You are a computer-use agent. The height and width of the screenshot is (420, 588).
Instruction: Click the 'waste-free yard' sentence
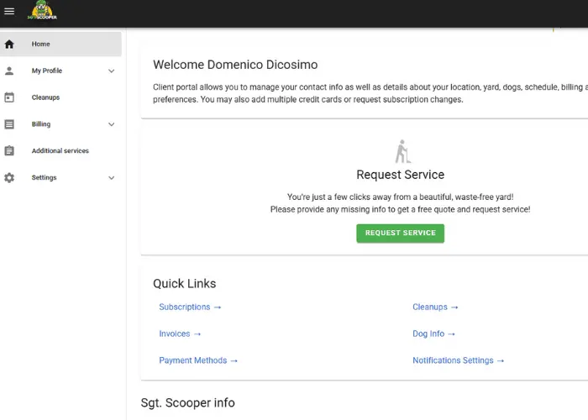point(400,197)
